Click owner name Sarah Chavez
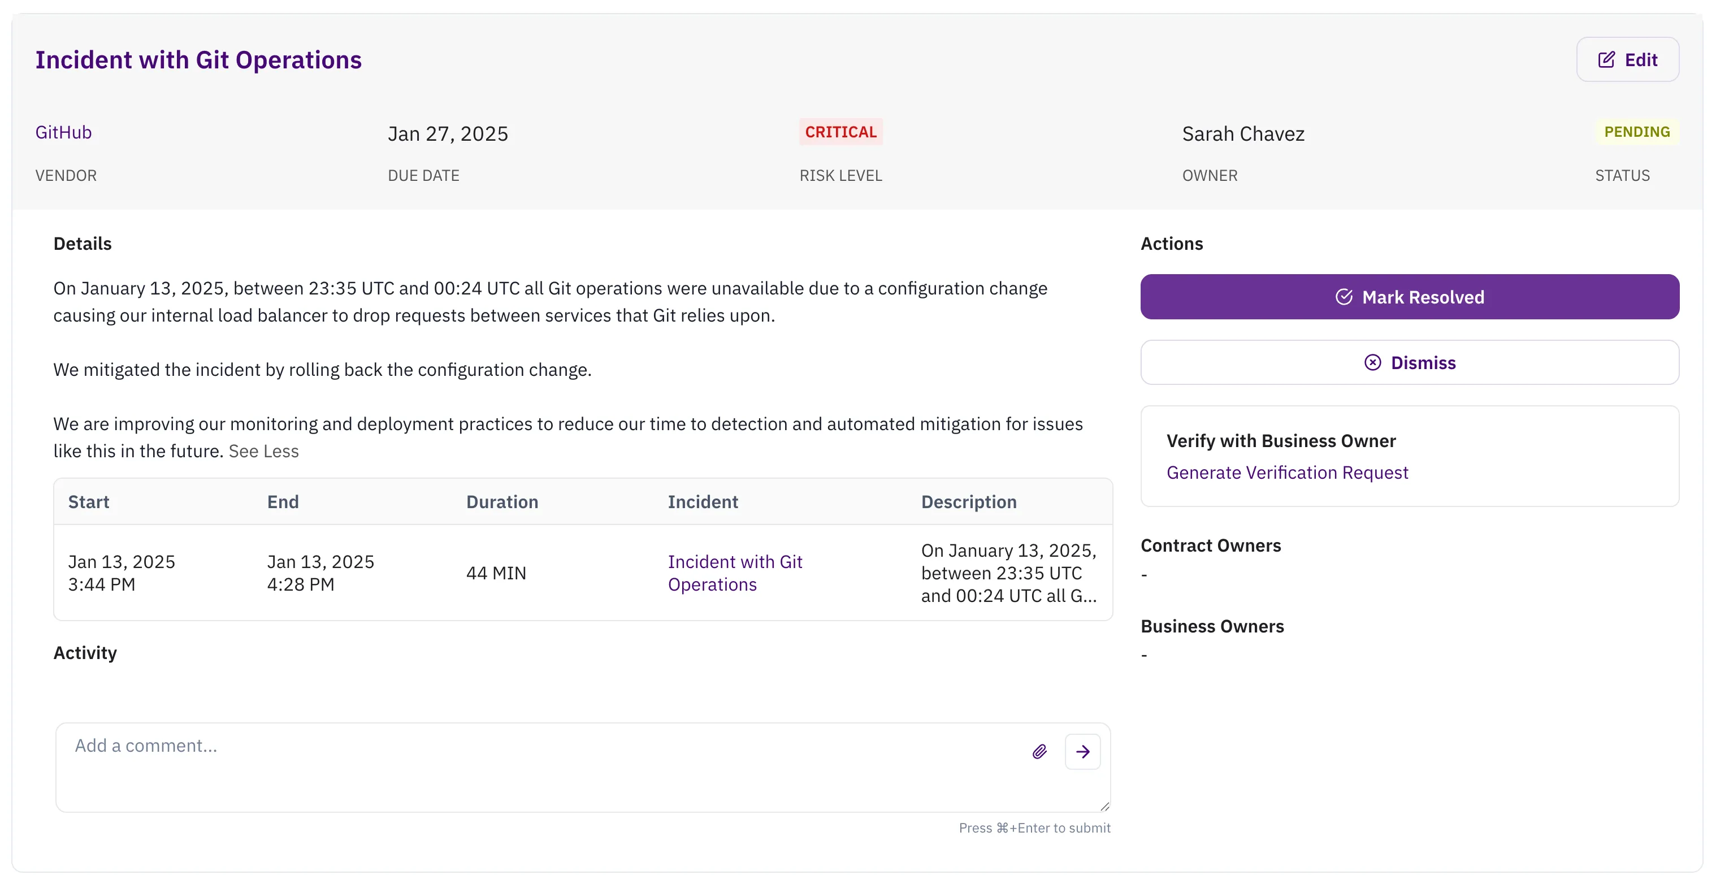Viewport: 1716px width, 884px height. click(1243, 134)
